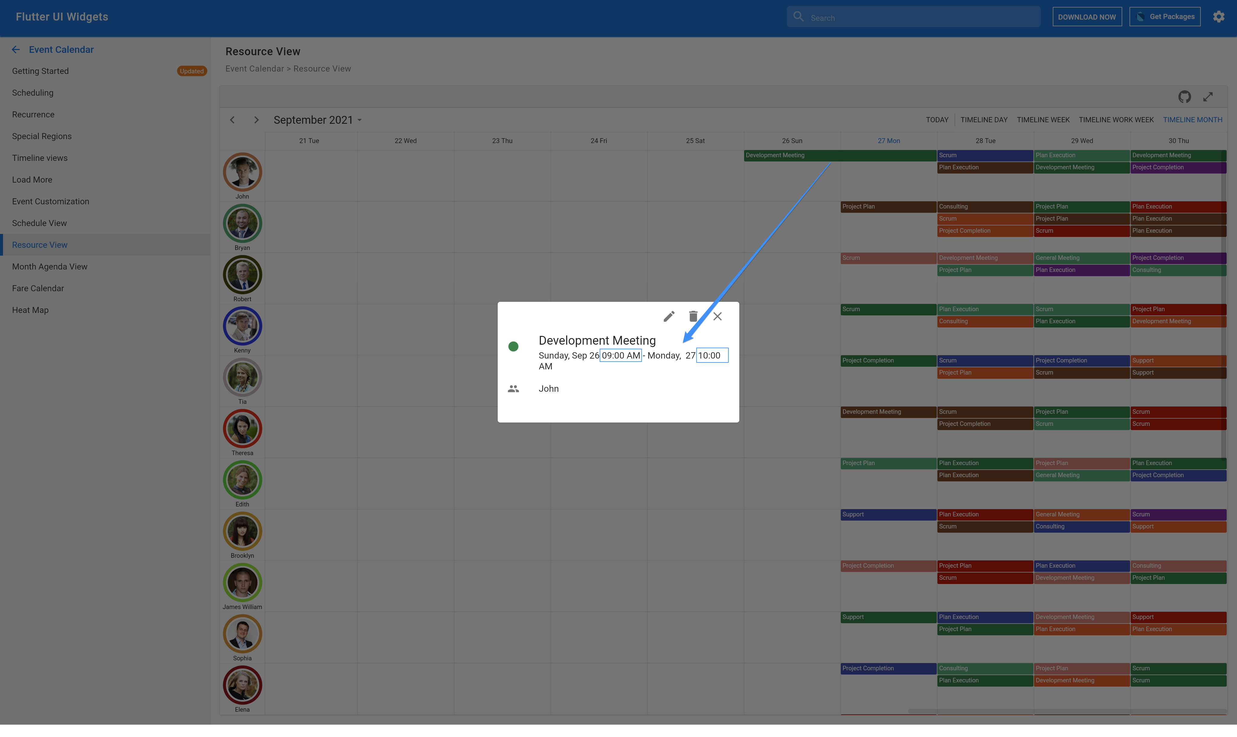The width and height of the screenshot is (1237, 737).
Task: Click John's profile avatar
Action: pyautogui.click(x=242, y=172)
